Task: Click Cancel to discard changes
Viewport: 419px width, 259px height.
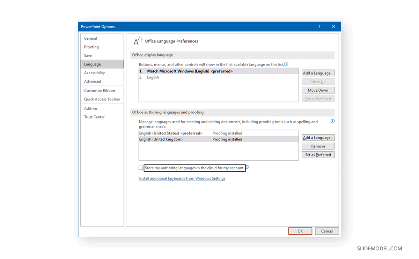Action: 326,231
